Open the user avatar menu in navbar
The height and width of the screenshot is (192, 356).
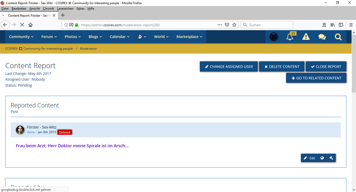pyautogui.click(x=273, y=37)
